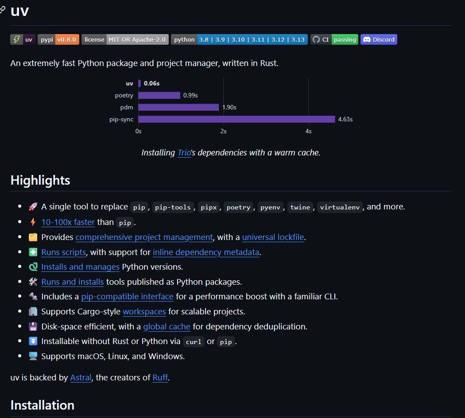Click the twine inline code snippet
The image size is (465, 418).
tap(300, 207)
